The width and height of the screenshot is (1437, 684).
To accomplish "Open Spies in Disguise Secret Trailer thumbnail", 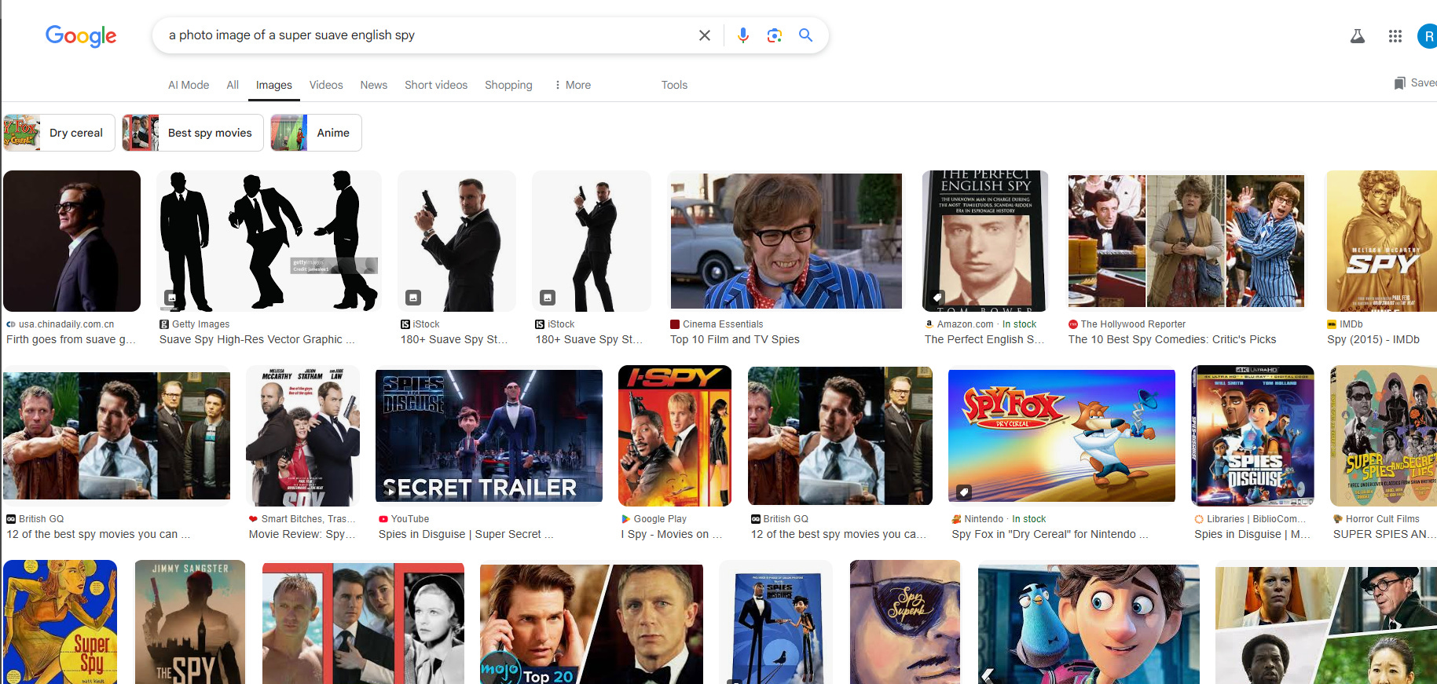I will tap(489, 436).
